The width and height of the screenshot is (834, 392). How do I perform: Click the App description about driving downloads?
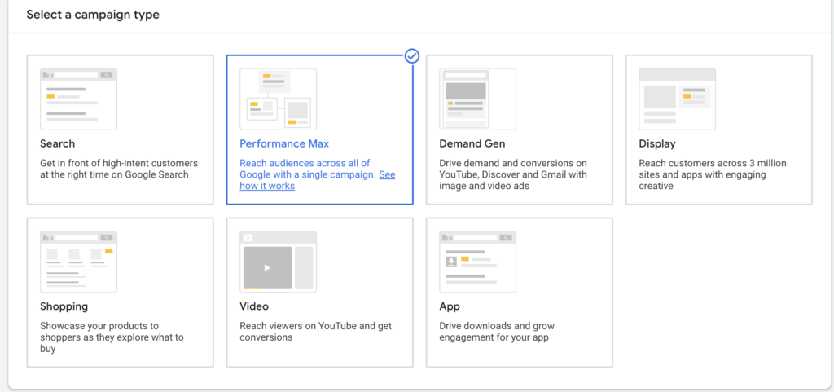tap(497, 332)
